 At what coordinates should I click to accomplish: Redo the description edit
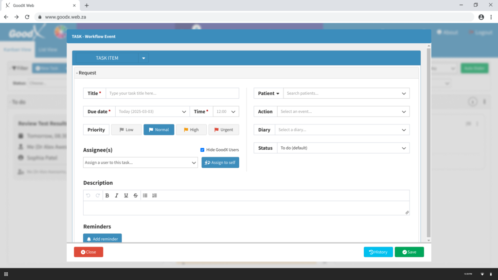coord(97,195)
